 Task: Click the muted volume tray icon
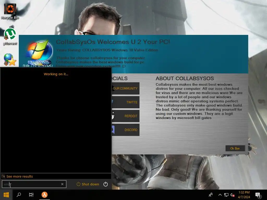(232, 195)
